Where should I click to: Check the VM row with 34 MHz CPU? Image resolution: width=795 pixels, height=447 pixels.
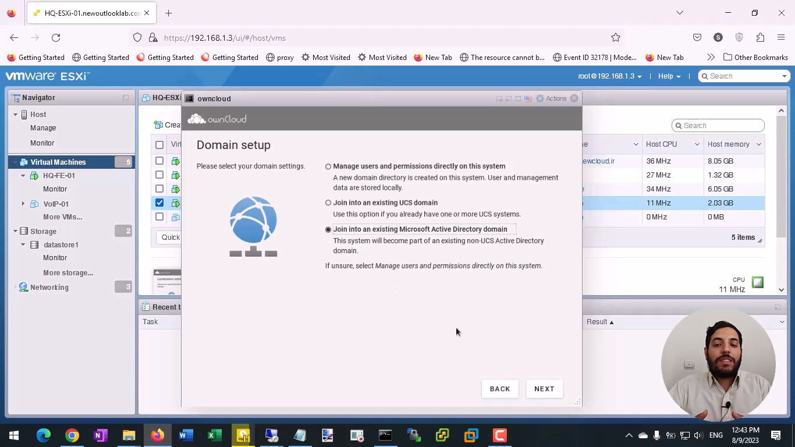pyautogui.click(x=159, y=189)
